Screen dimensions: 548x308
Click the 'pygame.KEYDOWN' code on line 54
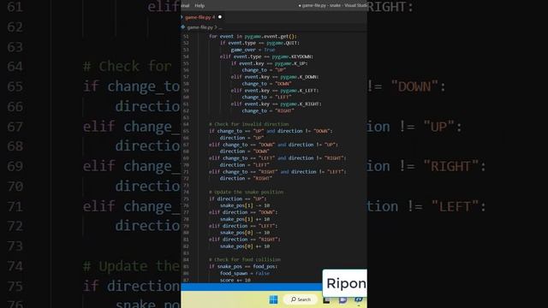pos(293,56)
